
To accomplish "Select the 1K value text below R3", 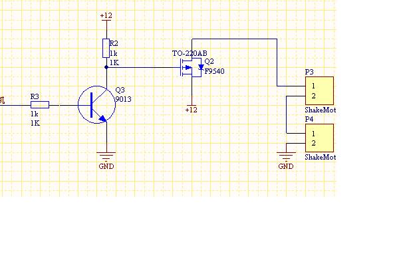I will [x=35, y=123].
